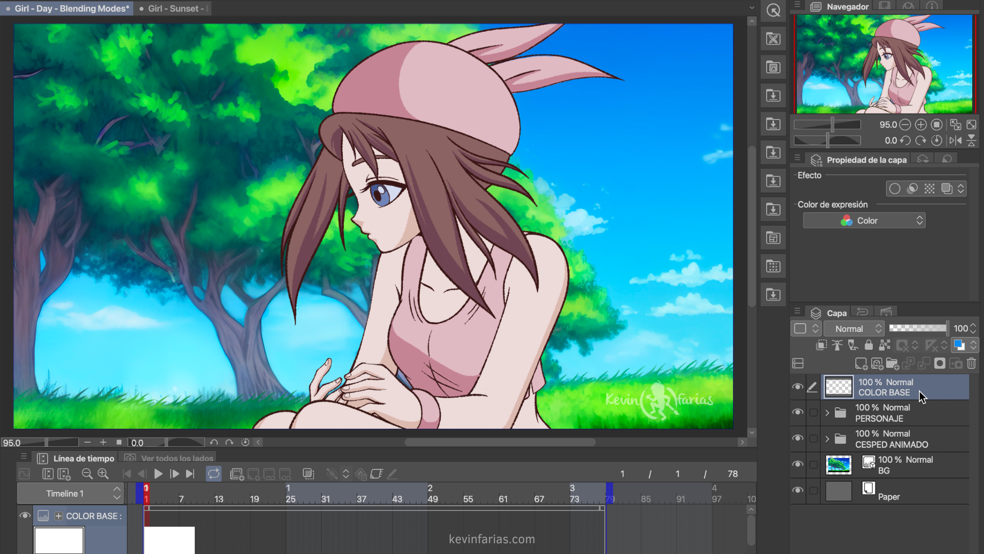Hide the CESPED ANIMADO folder
The image size is (984, 554).
[x=797, y=439]
